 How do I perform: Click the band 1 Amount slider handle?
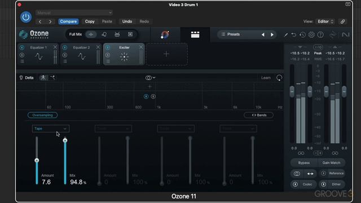tap(37, 160)
